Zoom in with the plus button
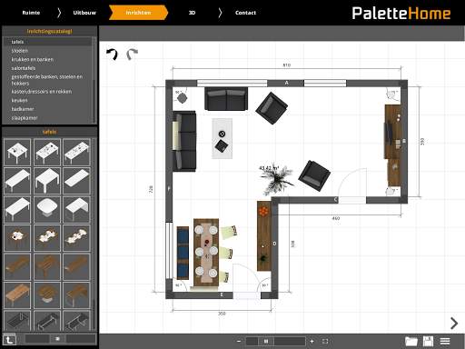465x349 pixels. (x=312, y=342)
